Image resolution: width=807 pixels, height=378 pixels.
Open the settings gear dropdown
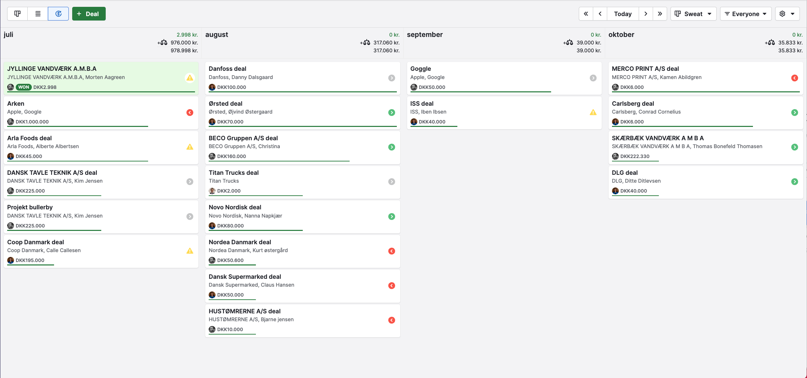(787, 14)
